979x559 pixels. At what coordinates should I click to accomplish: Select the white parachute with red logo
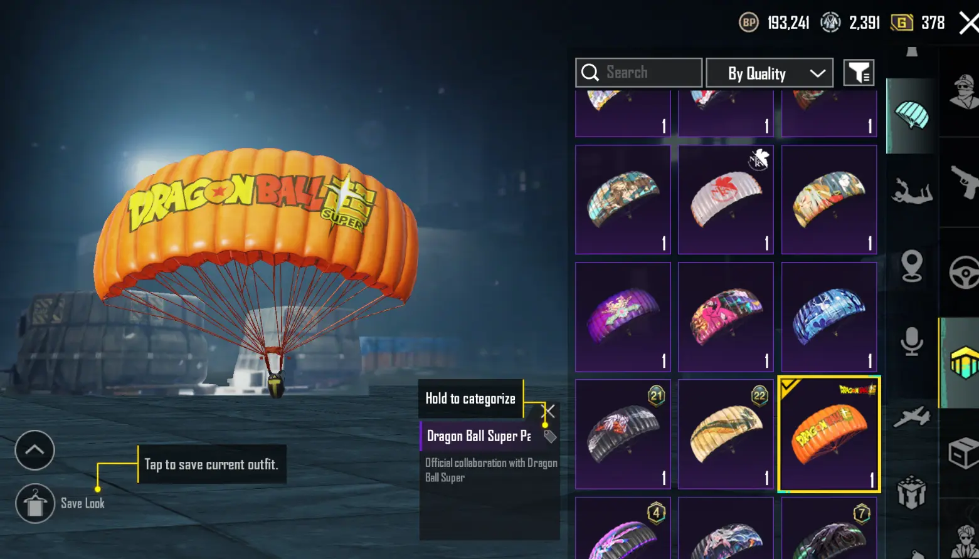point(726,199)
